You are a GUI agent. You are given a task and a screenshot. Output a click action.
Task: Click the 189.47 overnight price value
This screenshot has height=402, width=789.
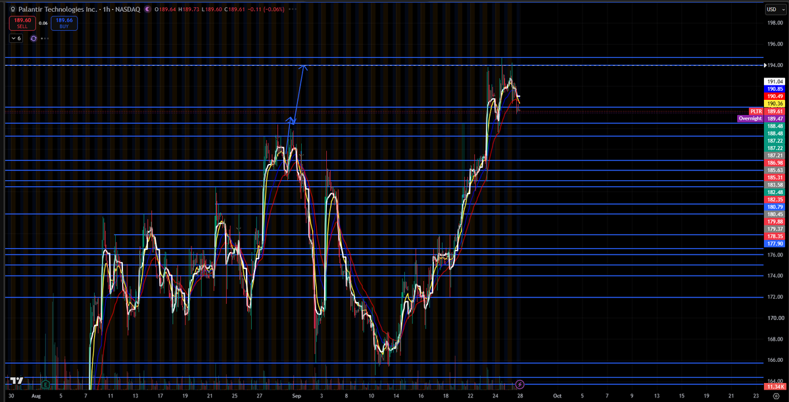point(773,118)
